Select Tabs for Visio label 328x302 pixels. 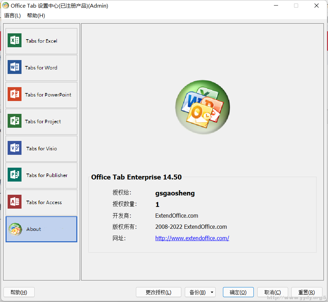(42, 149)
